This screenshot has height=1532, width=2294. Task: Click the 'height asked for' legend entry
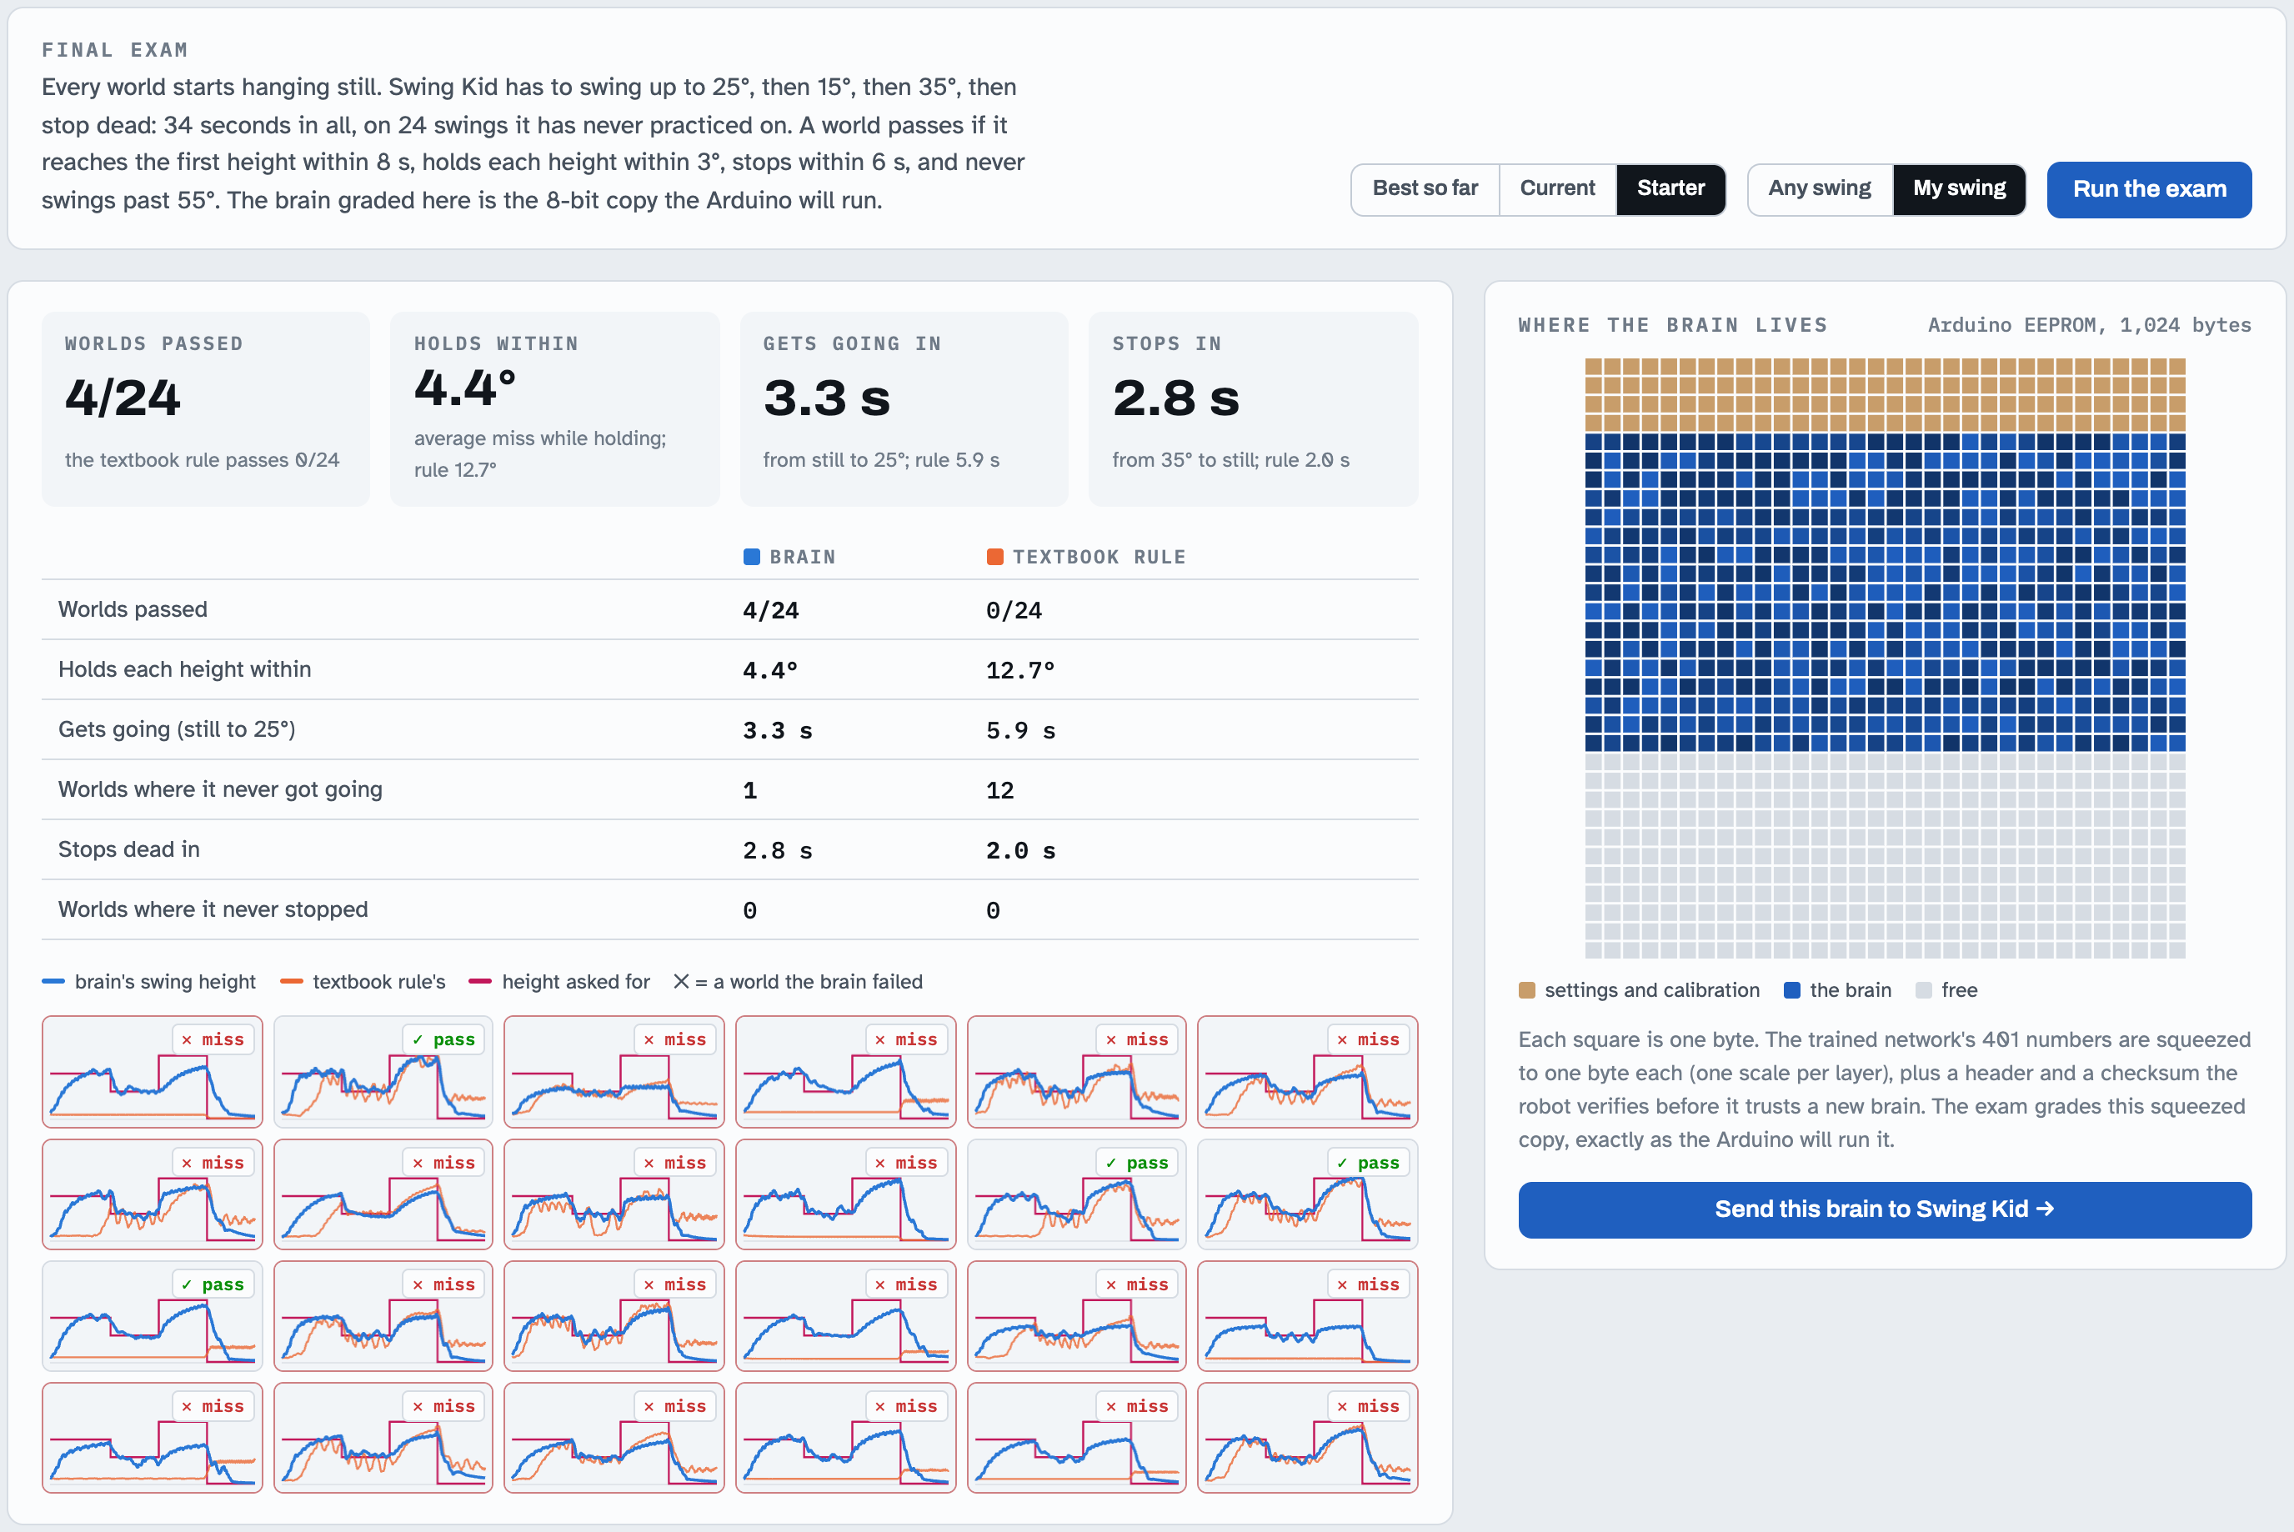pyautogui.click(x=560, y=982)
